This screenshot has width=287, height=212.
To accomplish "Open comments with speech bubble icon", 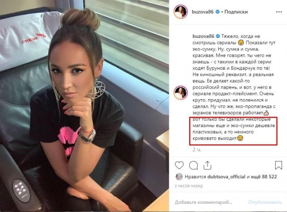I will [193, 166].
